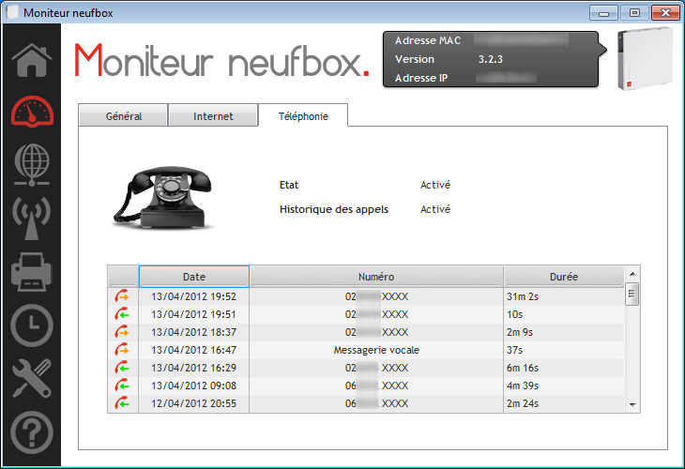Click the call list scroll up arrow
The image size is (685, 469).
click(x=632, y=273)
